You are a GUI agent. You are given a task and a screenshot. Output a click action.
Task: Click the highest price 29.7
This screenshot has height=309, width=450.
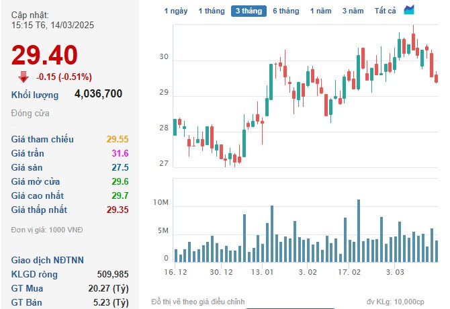point(120,195)
